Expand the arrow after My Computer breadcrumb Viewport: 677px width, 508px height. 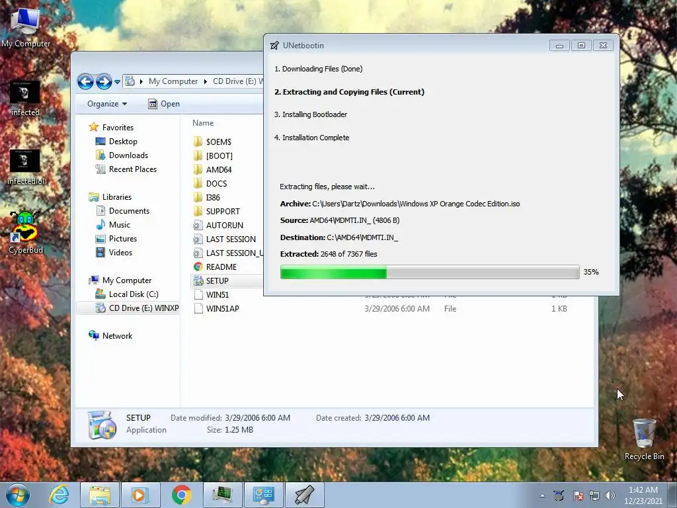[205, 81]
